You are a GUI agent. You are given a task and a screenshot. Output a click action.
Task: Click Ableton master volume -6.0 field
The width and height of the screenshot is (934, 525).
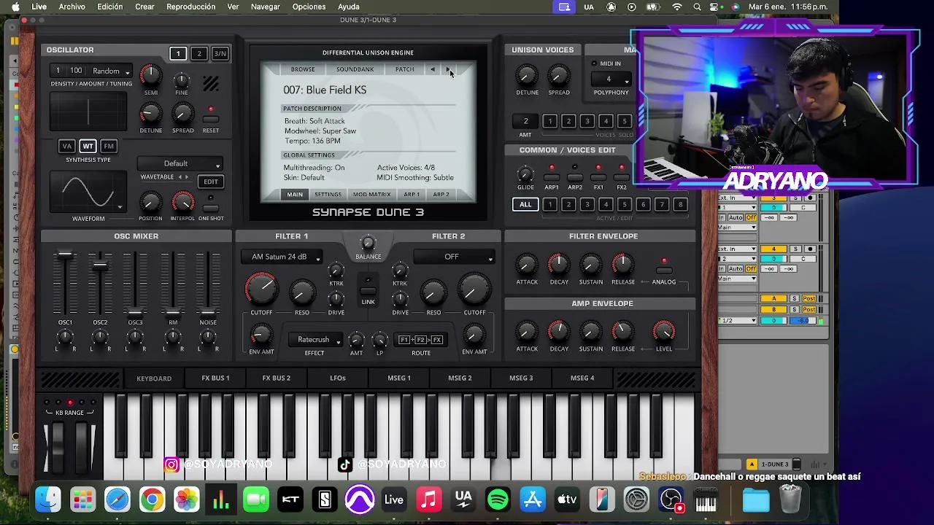[x=802, y=321]
